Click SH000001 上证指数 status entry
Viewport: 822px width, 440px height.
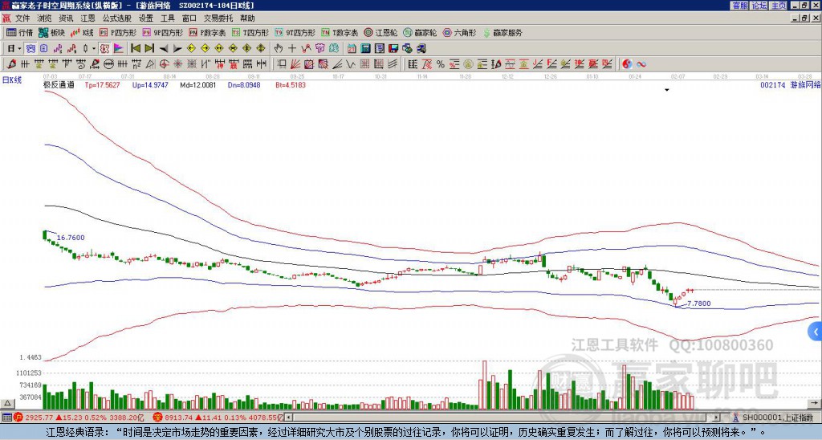[777, 418]
